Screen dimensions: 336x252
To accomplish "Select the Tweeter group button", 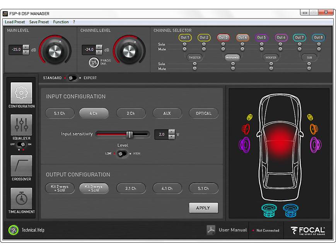I will (194, 58).
